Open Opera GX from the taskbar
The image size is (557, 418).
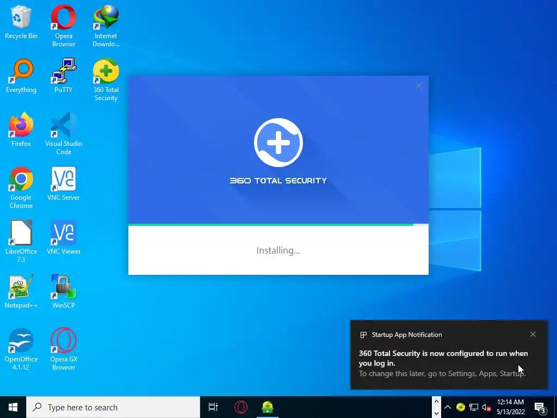[x=240, y=407]
